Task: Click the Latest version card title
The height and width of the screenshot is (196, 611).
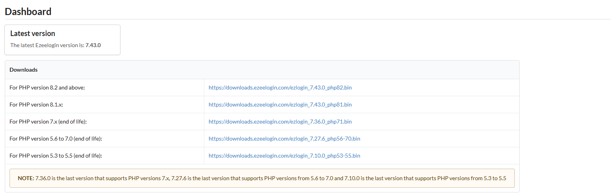Action: (x=33, y=33)
